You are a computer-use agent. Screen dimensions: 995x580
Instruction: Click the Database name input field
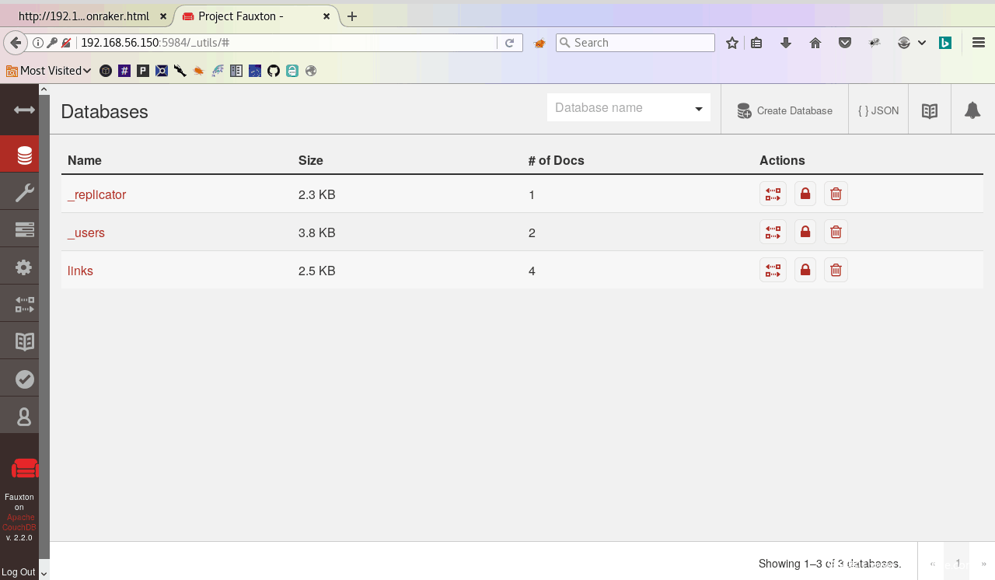click(x=618, y=108)
